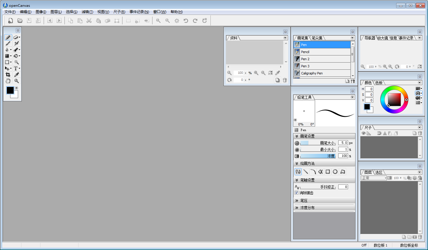
Task: Click the brush list scrollbar down arrow
Action: click(x=353, y=76)
